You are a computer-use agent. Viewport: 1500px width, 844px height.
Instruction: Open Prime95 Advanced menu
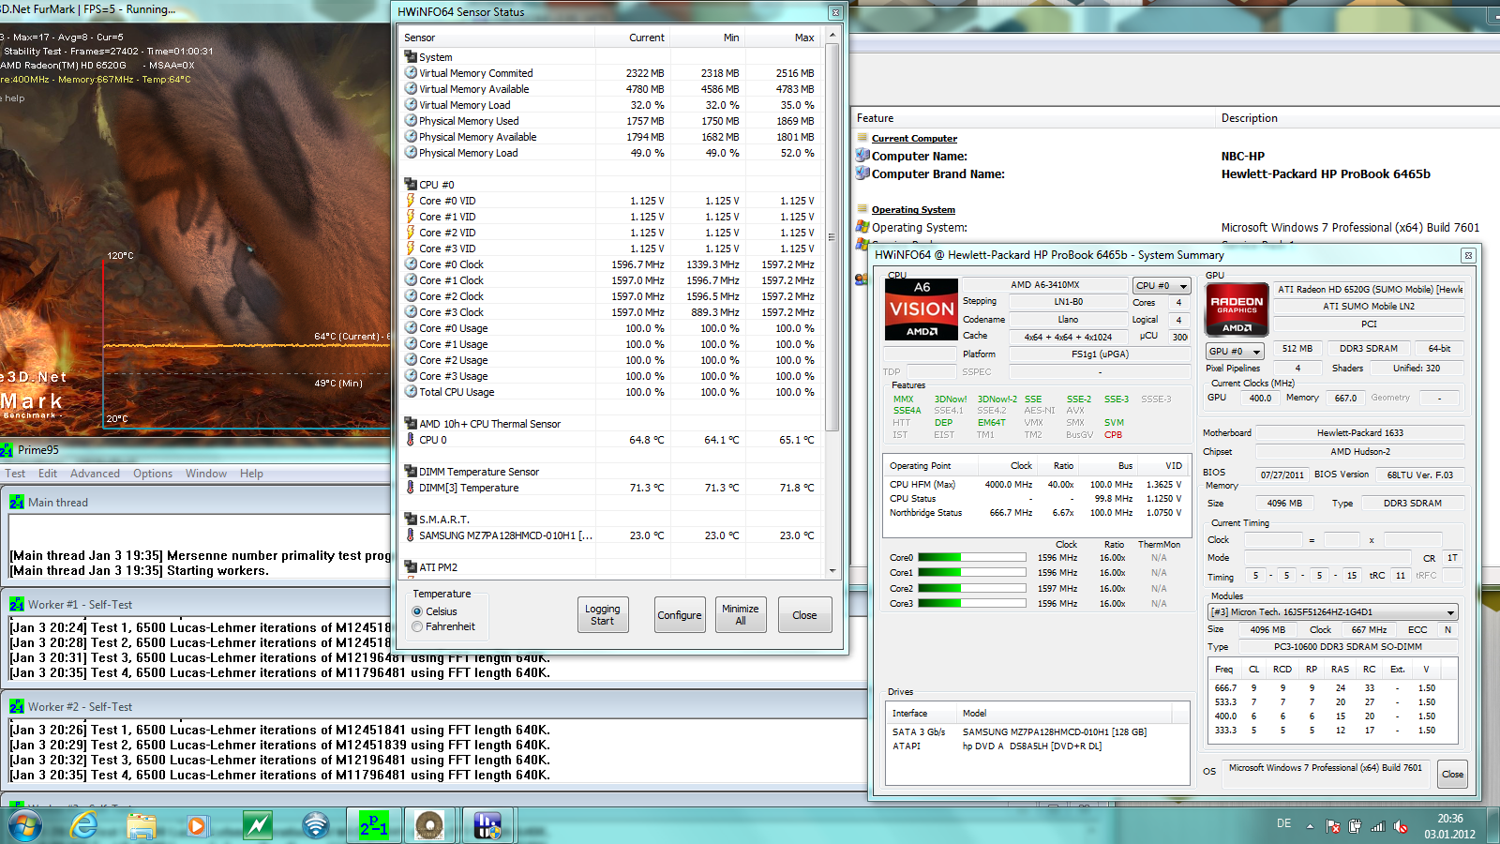click(x=95, y=474)
